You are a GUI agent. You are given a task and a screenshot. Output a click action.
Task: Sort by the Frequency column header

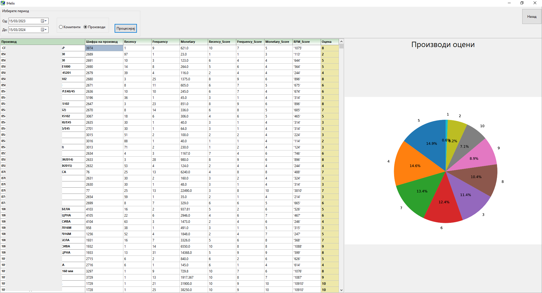165,42
